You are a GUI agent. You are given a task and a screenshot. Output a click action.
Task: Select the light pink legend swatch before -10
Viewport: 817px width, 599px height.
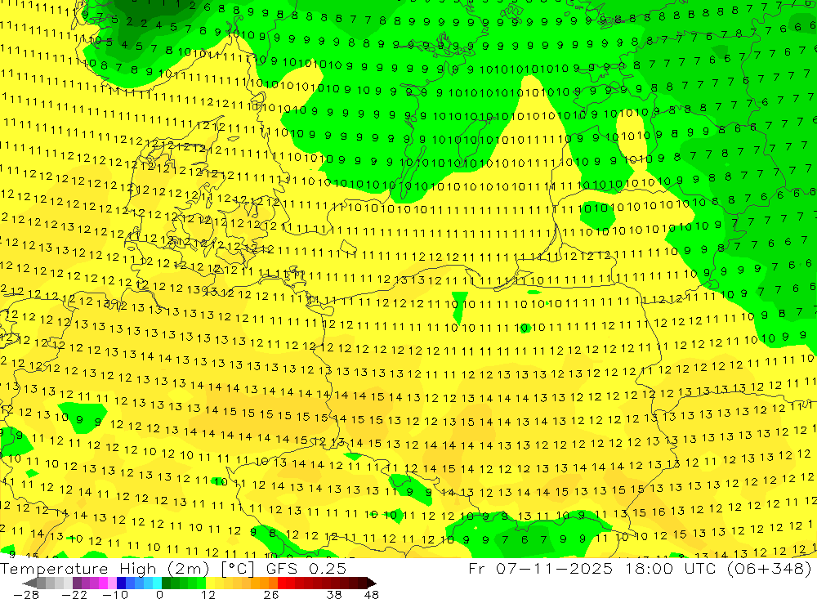point(112,583)
